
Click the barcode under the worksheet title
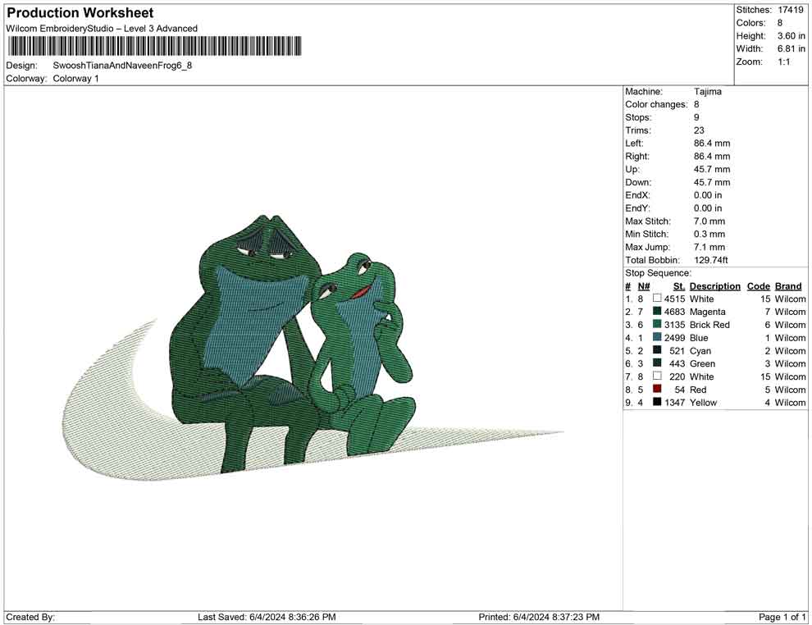point(154,46)
